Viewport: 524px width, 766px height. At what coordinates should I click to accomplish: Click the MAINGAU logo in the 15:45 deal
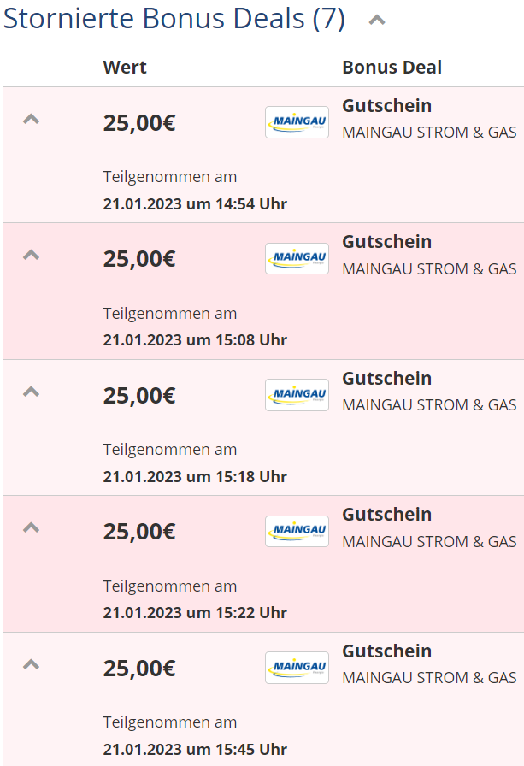click(x=297, y=668)
